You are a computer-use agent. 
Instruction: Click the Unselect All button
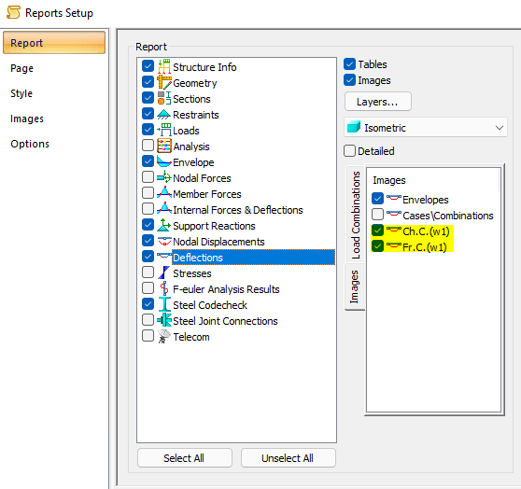(288, 458)
